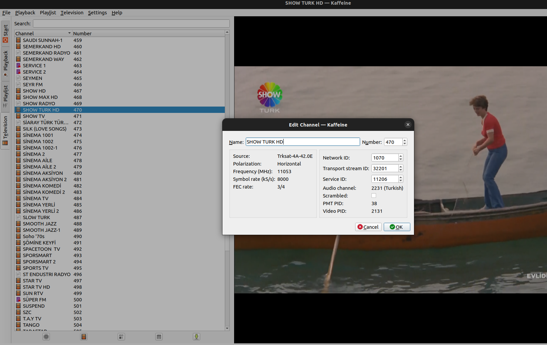Viewport: 547px width, 345px height.
Task: Select SHOW TV channel row
Action: click(x=120, y=116)
